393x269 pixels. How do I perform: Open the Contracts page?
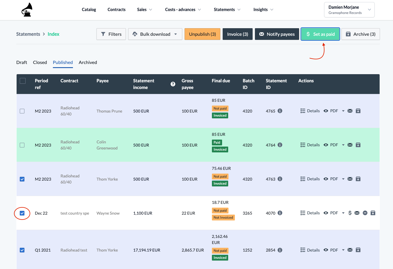tap(117, 10)
